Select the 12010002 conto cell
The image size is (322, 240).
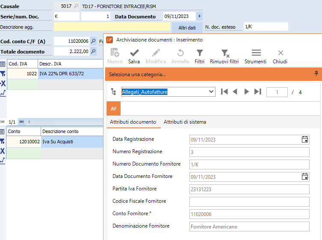coord(24,142)
